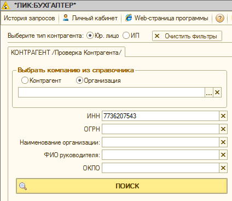Click the Выбрать компанию из справочника heading
The image size is (232, 201).
point(76,70)
